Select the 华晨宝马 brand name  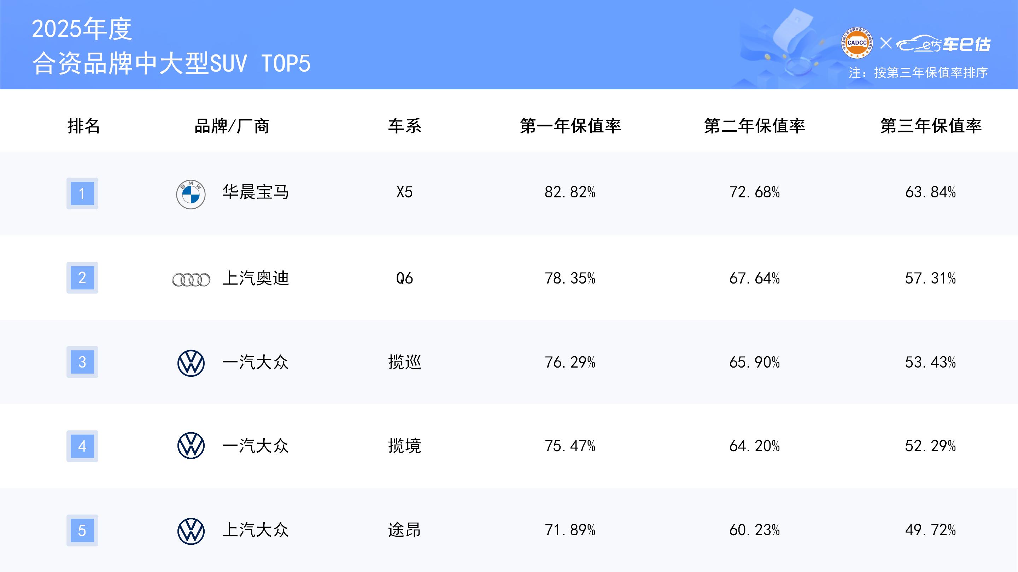click(255, 192)
